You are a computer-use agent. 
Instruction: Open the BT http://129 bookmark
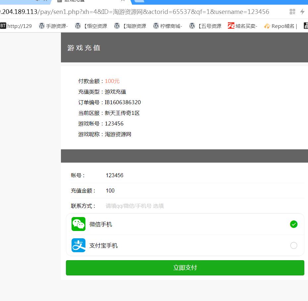pos(16,26)
